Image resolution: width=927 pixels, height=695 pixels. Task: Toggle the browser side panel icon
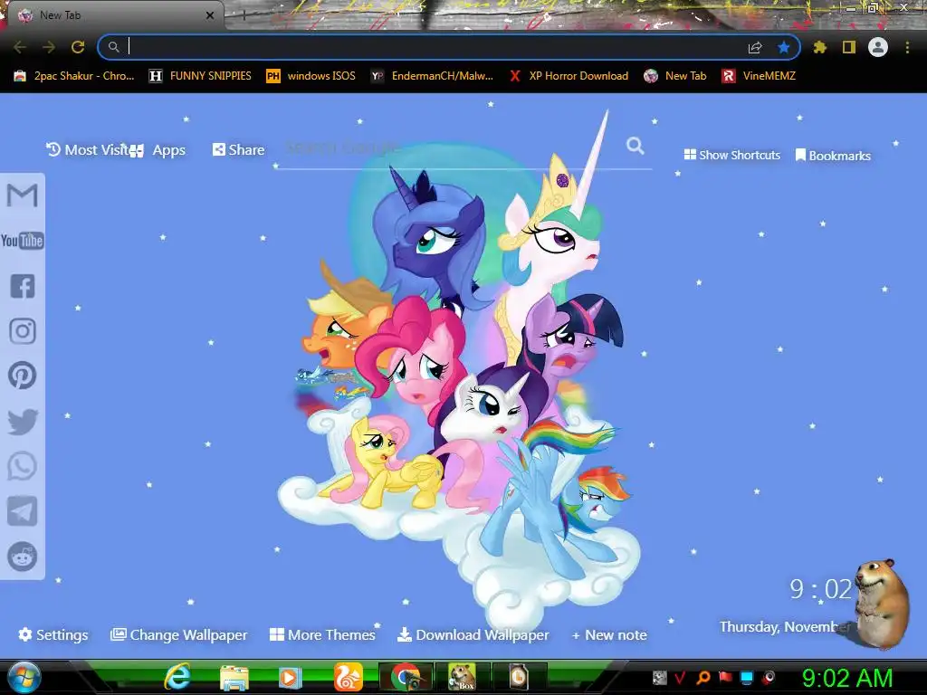click(x=849, y=47)
